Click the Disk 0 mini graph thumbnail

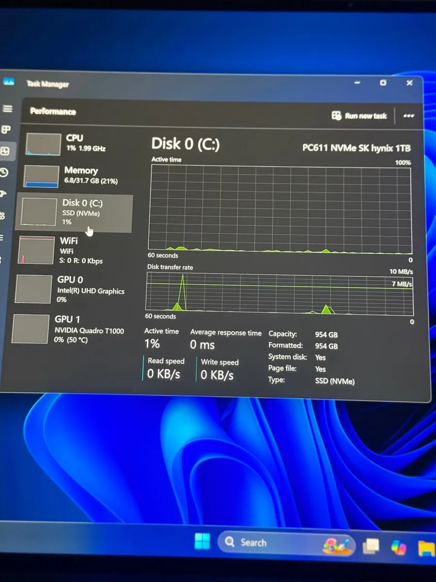pos(38,212)
